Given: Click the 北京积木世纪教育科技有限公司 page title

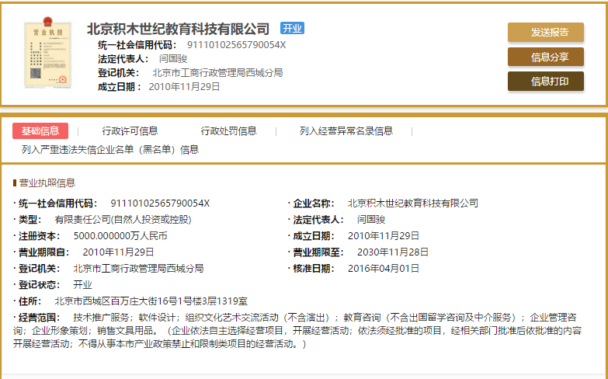Looking at the screenshot, I should (178, 29).
